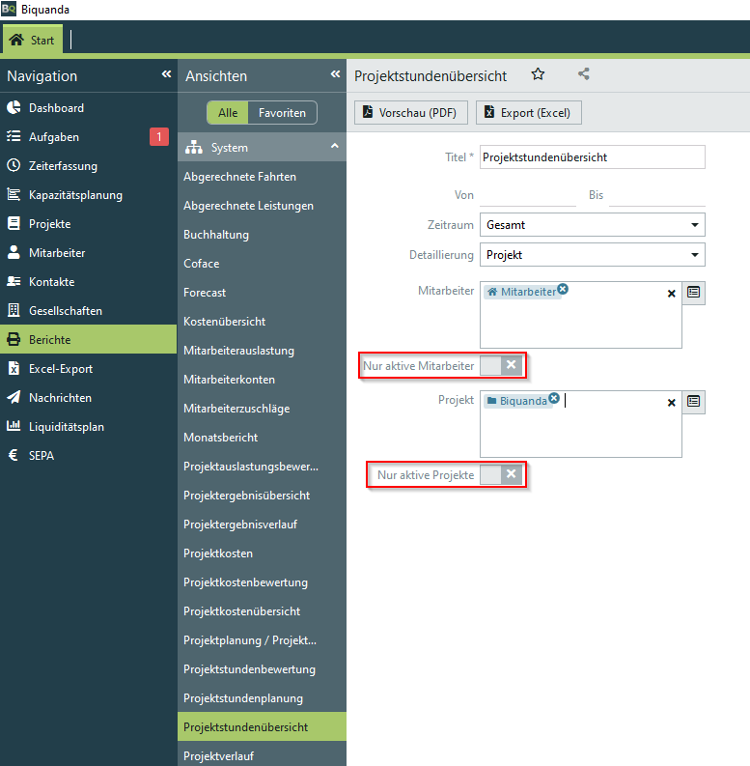
Task: Collapse the Navigation panel
Action: 166,74
